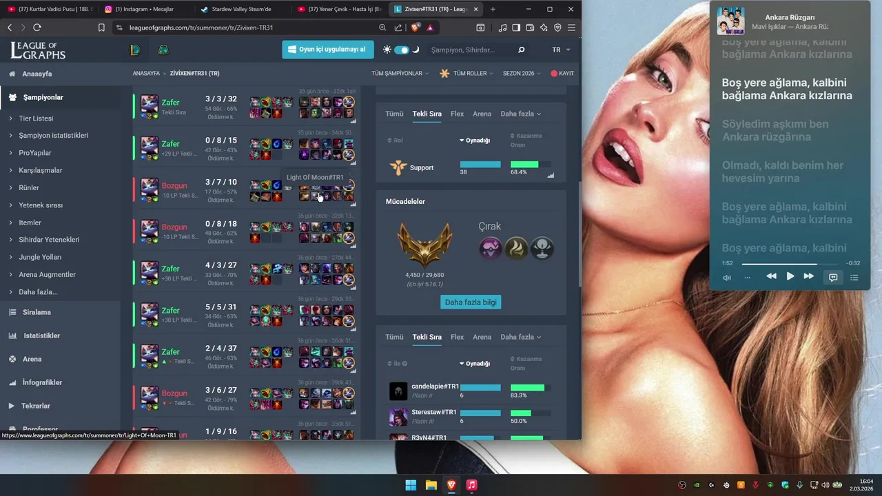Go back with the browser back arrow
The image size is (882, 496).
pyautogui.click(x=10, y=28)
